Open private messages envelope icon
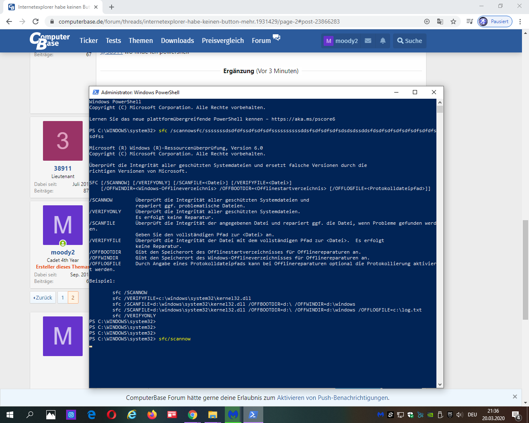529x423 pixels. [x=368, y=41]
